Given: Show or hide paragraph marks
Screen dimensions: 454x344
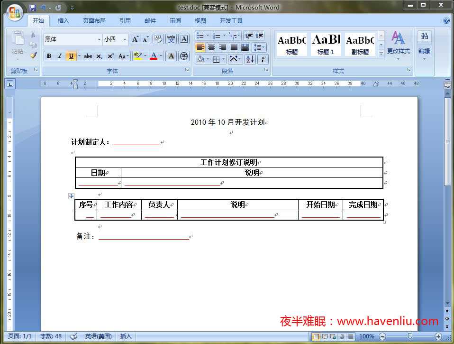Looking at the screenshot, I should 263,59.
